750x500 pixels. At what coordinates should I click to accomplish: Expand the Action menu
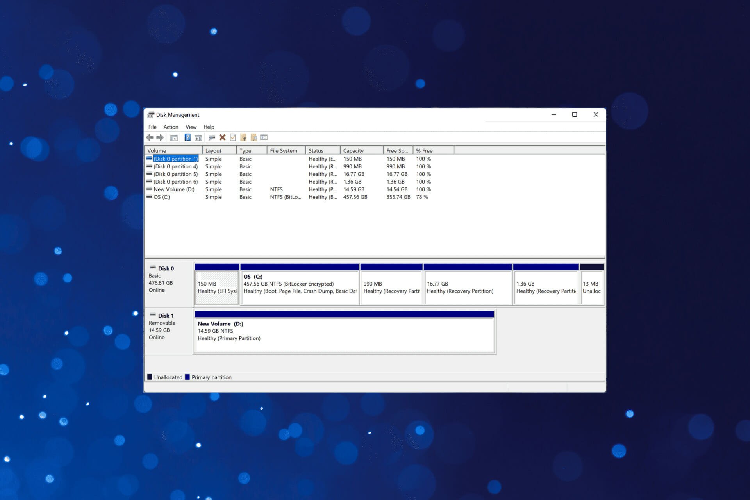coord(170,127)
